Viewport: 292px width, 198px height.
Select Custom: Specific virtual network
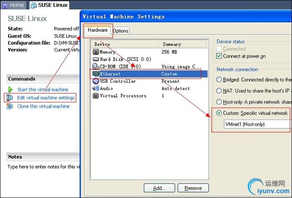pyautogui.click(x=219, y=113)
